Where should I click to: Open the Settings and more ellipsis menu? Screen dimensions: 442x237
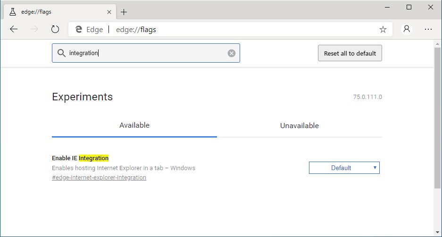point(428,29)
